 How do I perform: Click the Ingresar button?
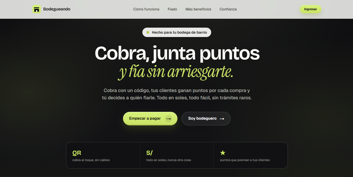click(311, 9)
